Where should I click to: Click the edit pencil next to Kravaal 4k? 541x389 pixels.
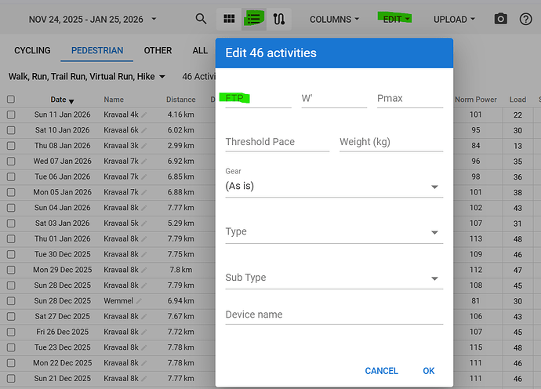pos(144,115)
